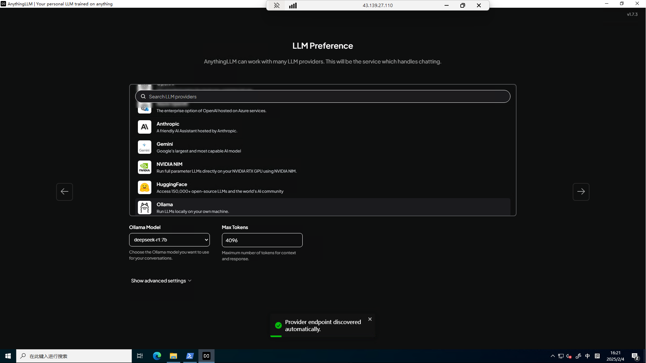Click the crossed-pin icon in the remote toolbar
Image resolution: width=646 pixels, height=363 pixels.
point(277,5)
